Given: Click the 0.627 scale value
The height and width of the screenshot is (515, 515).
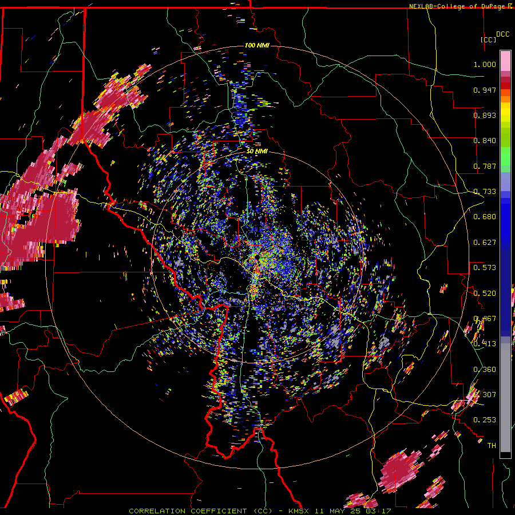Looking at the screenshot, I should coord(485,243).
